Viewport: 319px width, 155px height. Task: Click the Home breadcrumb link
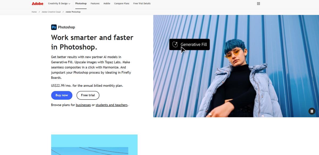pyautogui.click(x=34, y=12)
